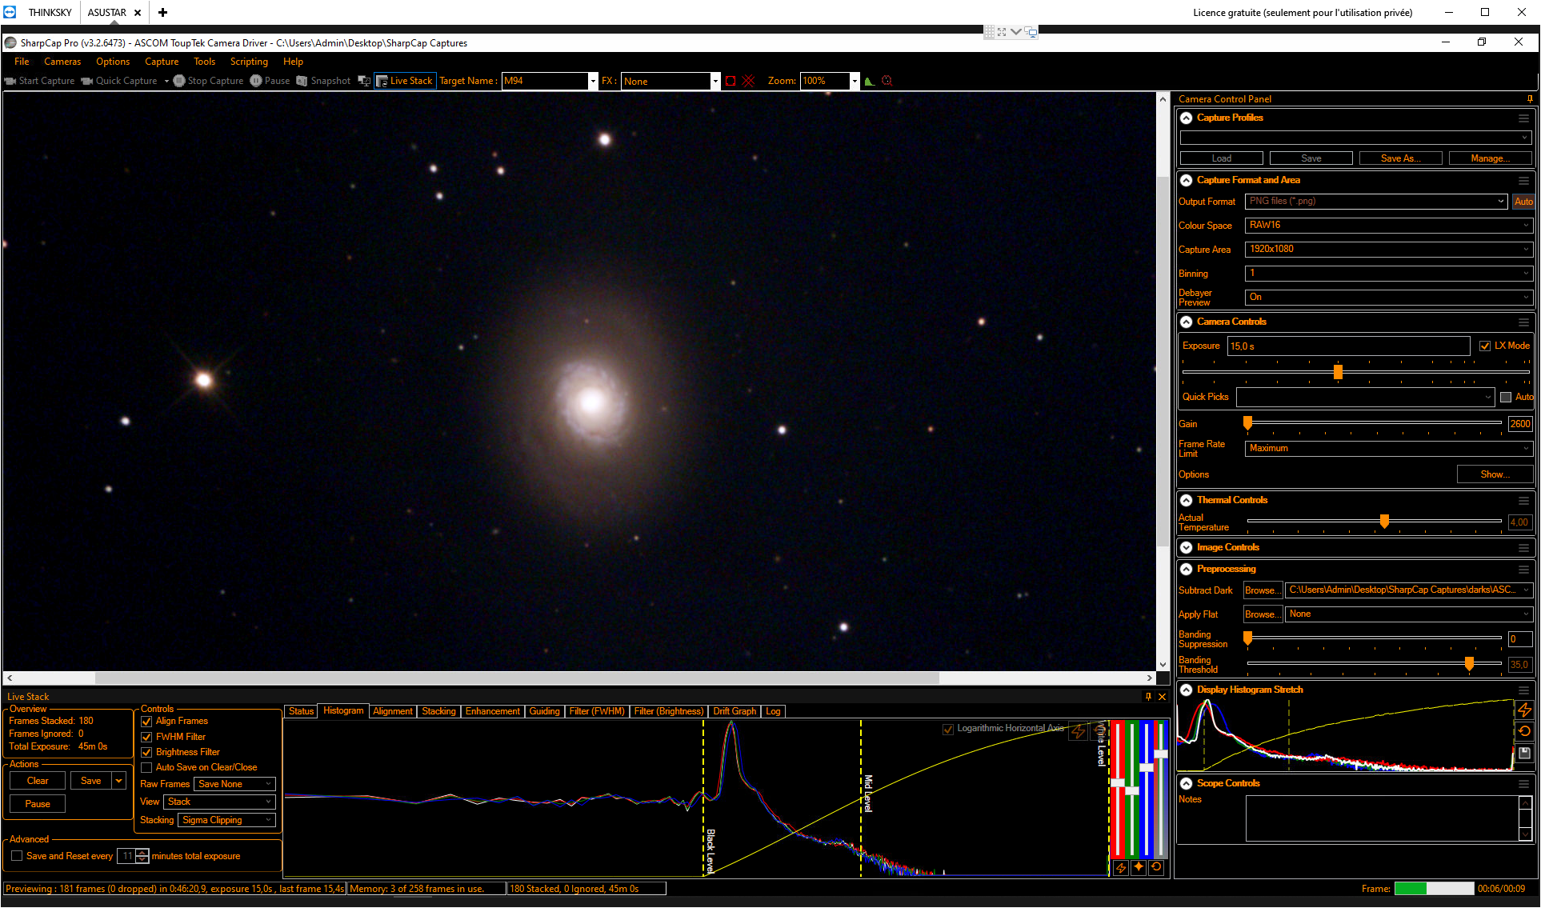The height and width of the screenshot is (908, 1541).
Task: Click the lightning icon in live stack histogram
Action: pos(1078,731)
